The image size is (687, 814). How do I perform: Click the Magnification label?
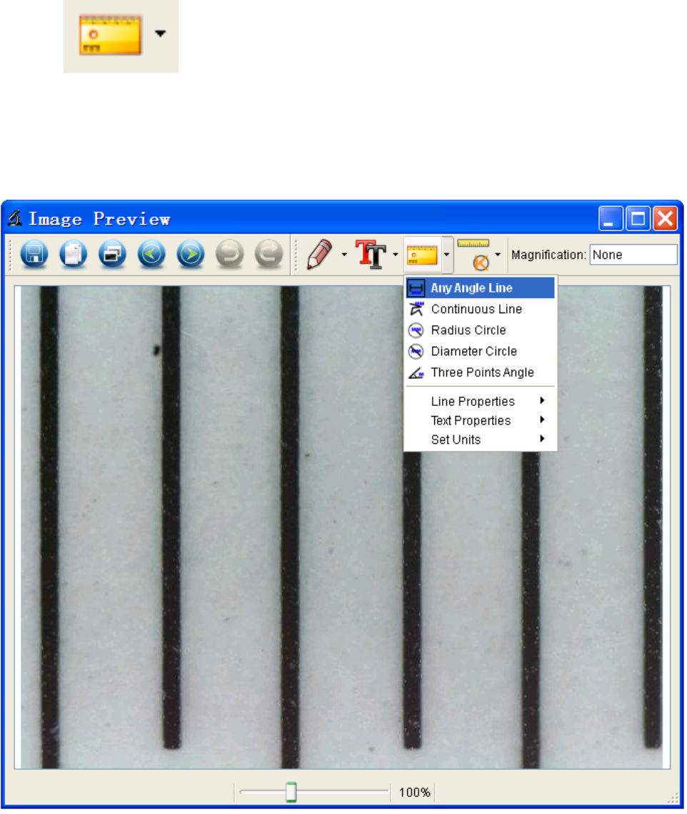(548, 255)
